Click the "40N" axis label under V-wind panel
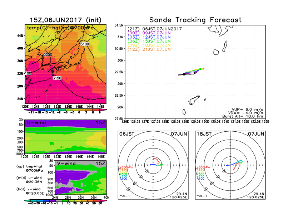This screenshot has height=219, width=283. click(106, 198)
